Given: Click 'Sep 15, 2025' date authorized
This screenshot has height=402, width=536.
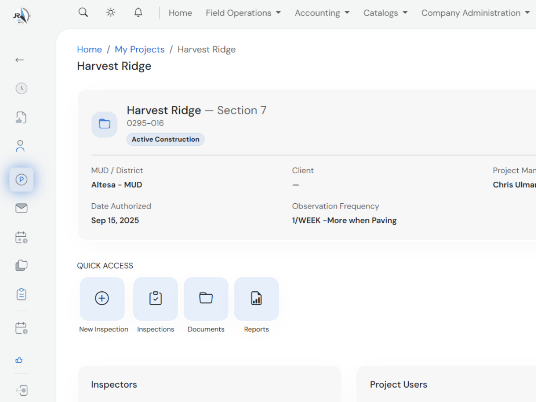Looking at the screenshot, I should click(115, 221).
